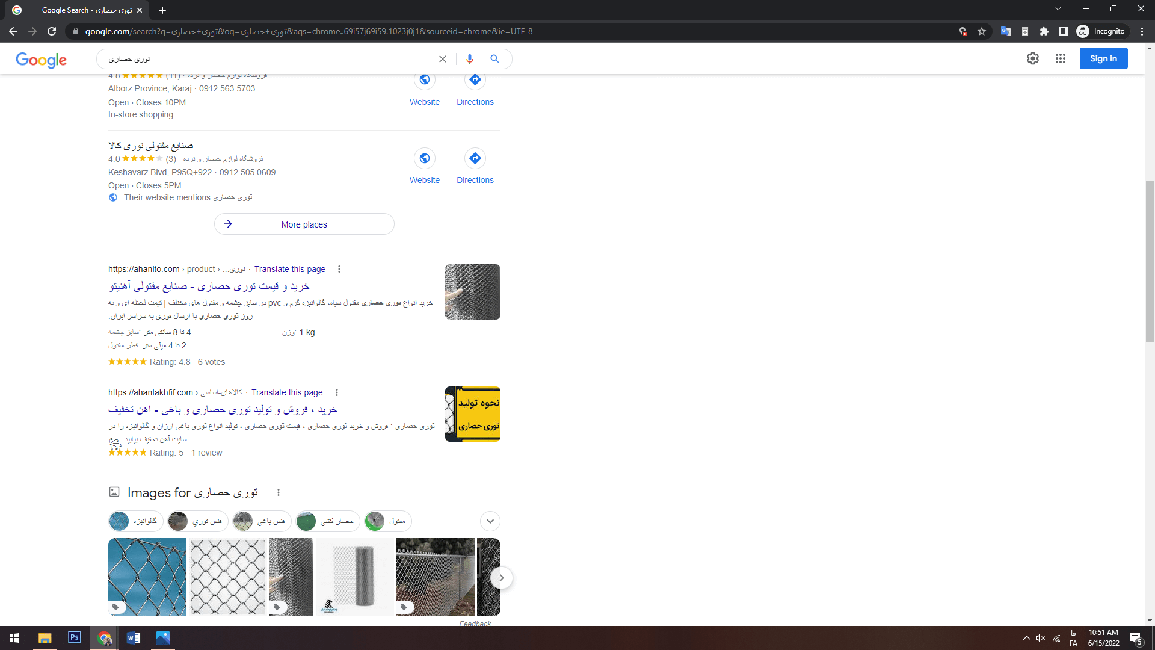Show next images in carousel
This screenshot has width=1155, height=650.
click(501, 578)
